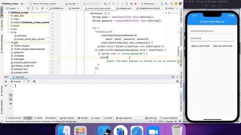
Task: Print console output with printer icon
Action: point(11,104)
